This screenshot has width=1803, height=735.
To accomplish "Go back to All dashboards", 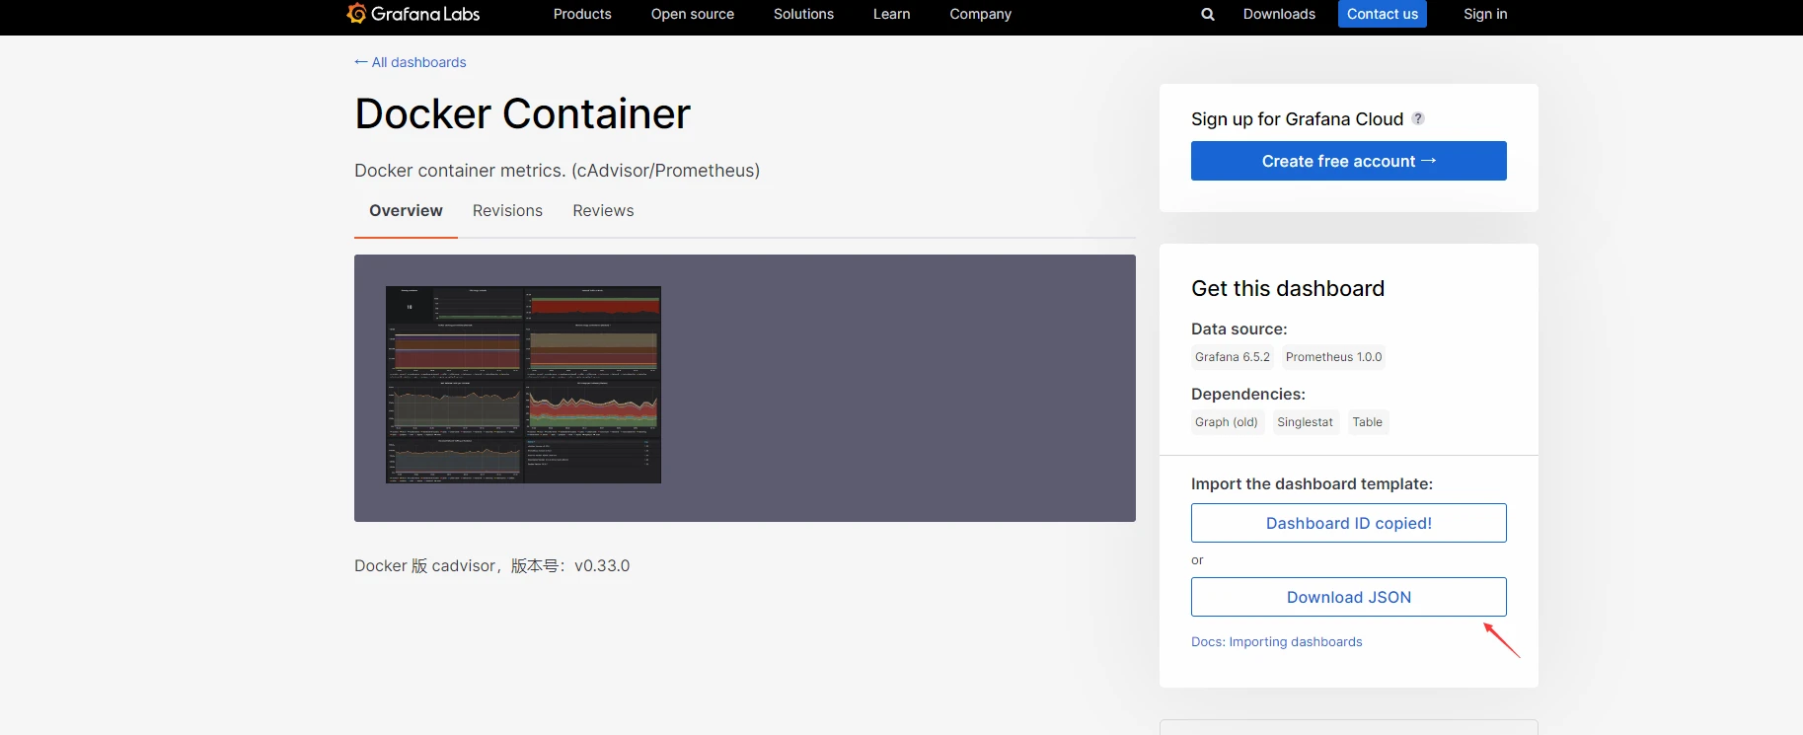I will point(411,62).
